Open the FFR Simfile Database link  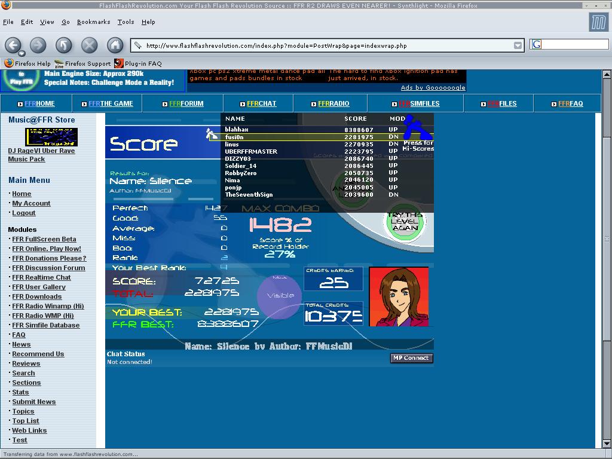pos(45,325)
